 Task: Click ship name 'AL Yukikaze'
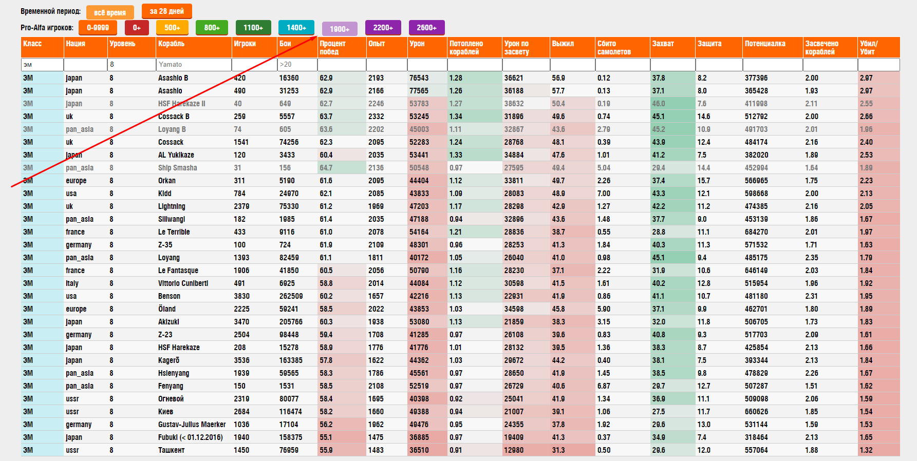(176, 155)
